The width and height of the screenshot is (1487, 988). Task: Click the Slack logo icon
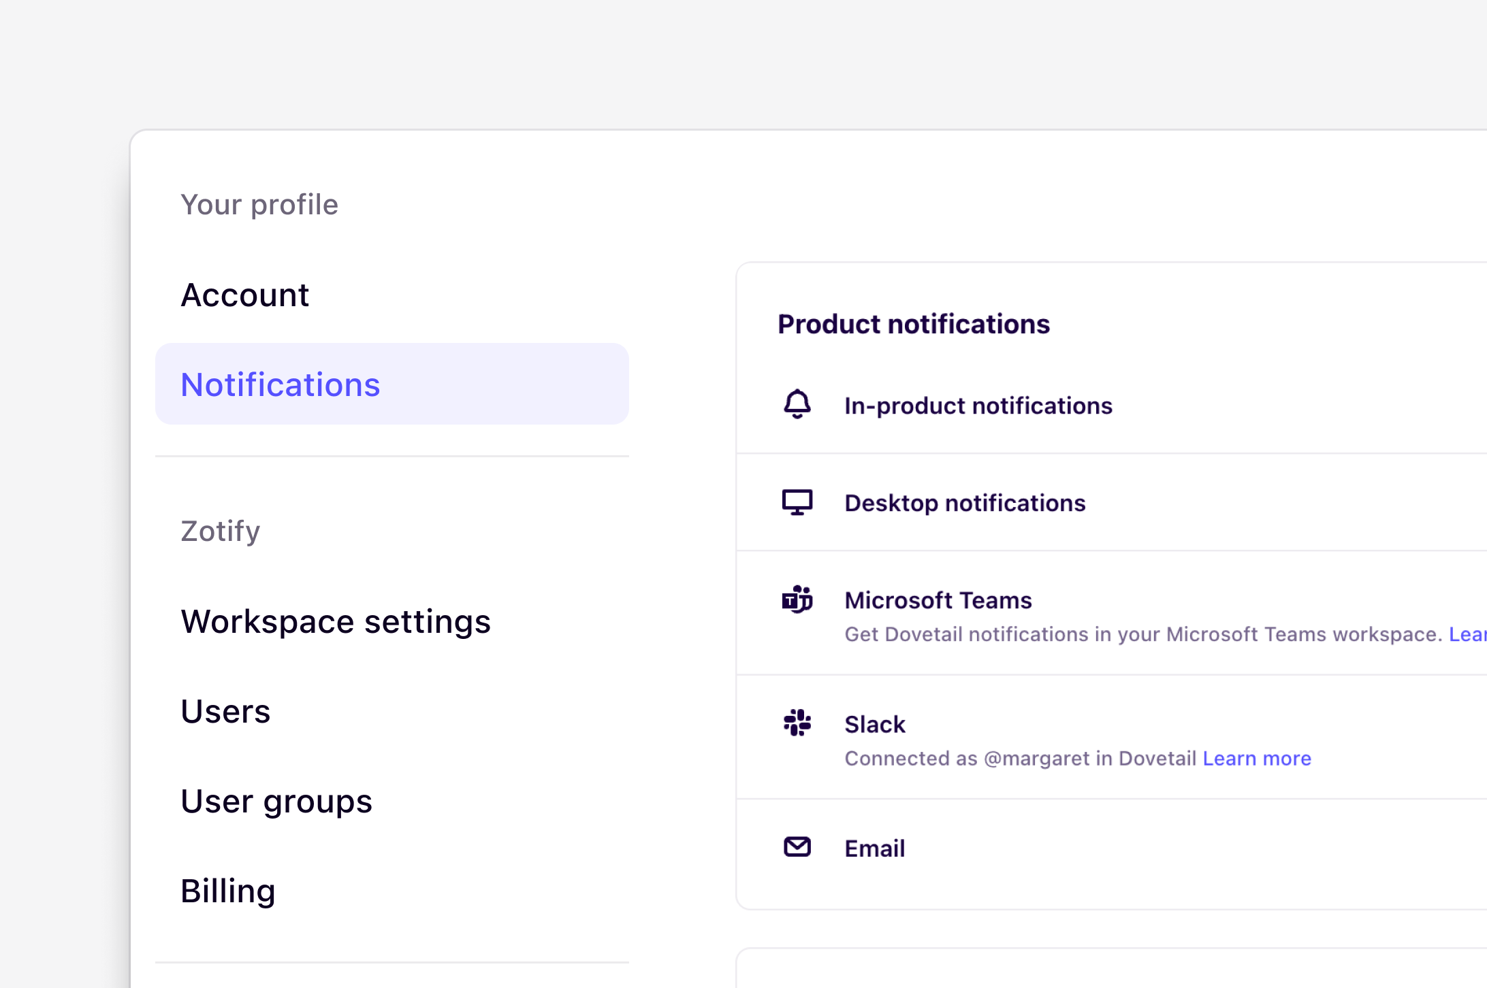(797, 723)
